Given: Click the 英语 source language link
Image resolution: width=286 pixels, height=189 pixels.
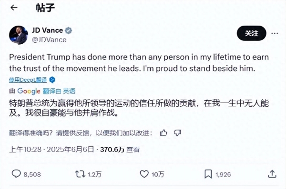Looking at the screenshot, I should (x=69, y=91).
